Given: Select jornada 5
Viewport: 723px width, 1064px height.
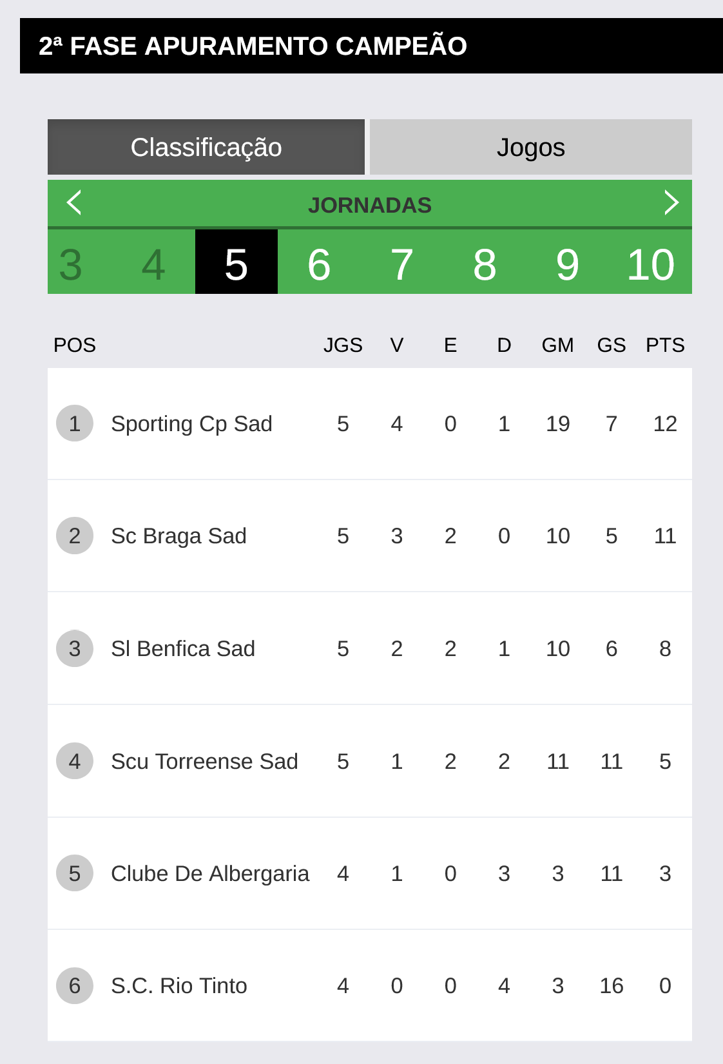Looking at the screenshot, I should pos(236,264).
